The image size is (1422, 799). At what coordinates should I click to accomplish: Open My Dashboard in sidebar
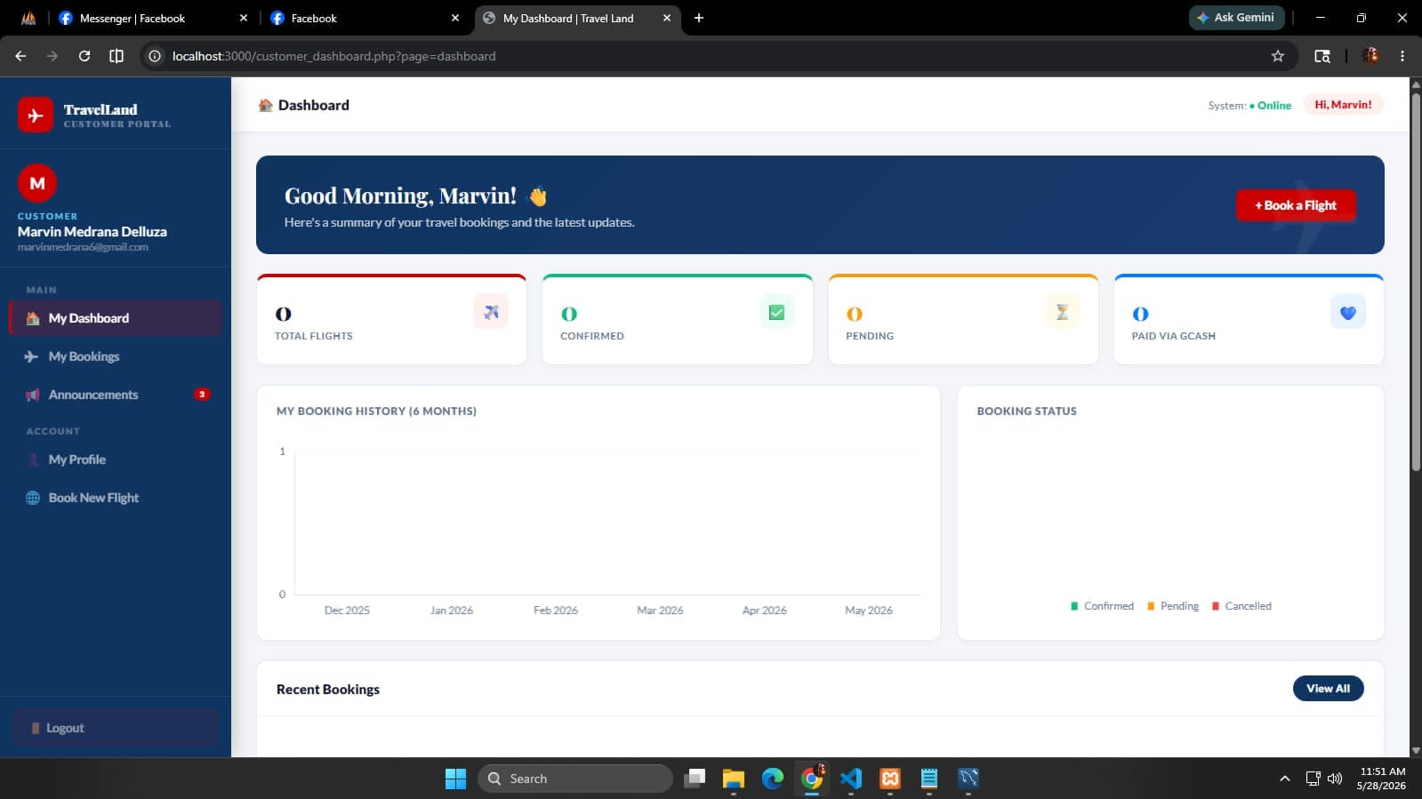(x=116, y=318)
